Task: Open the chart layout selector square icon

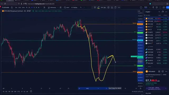Action: coord(141,7)
